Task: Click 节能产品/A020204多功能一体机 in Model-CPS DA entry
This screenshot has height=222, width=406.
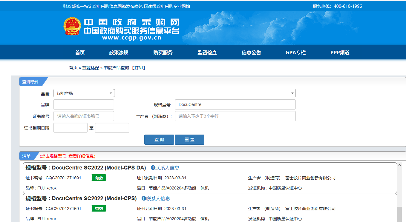Action: click(x=179, y=188)
